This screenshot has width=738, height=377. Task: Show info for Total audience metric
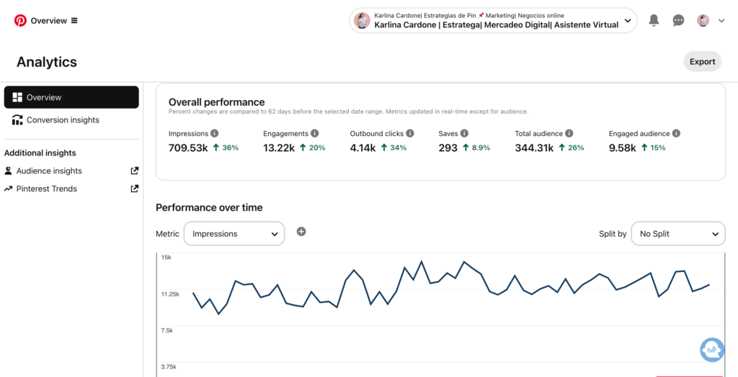point(569,134)
